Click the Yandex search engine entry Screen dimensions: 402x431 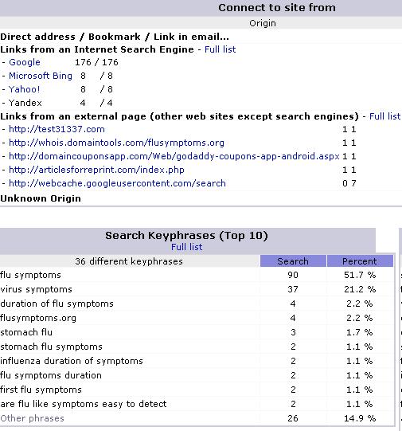25,103
